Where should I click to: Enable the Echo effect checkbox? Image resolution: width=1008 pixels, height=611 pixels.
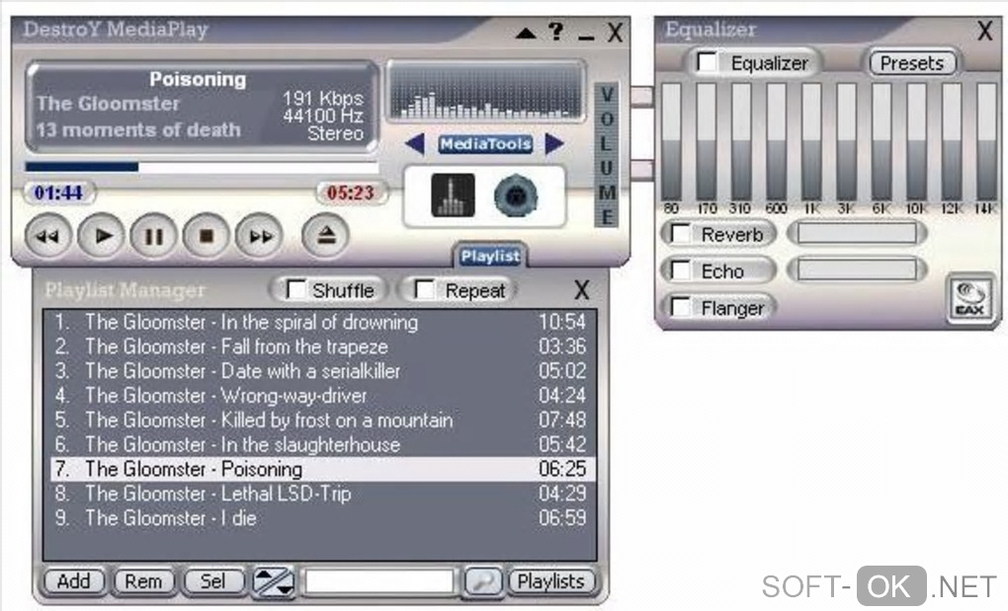[x=680, y=270]
